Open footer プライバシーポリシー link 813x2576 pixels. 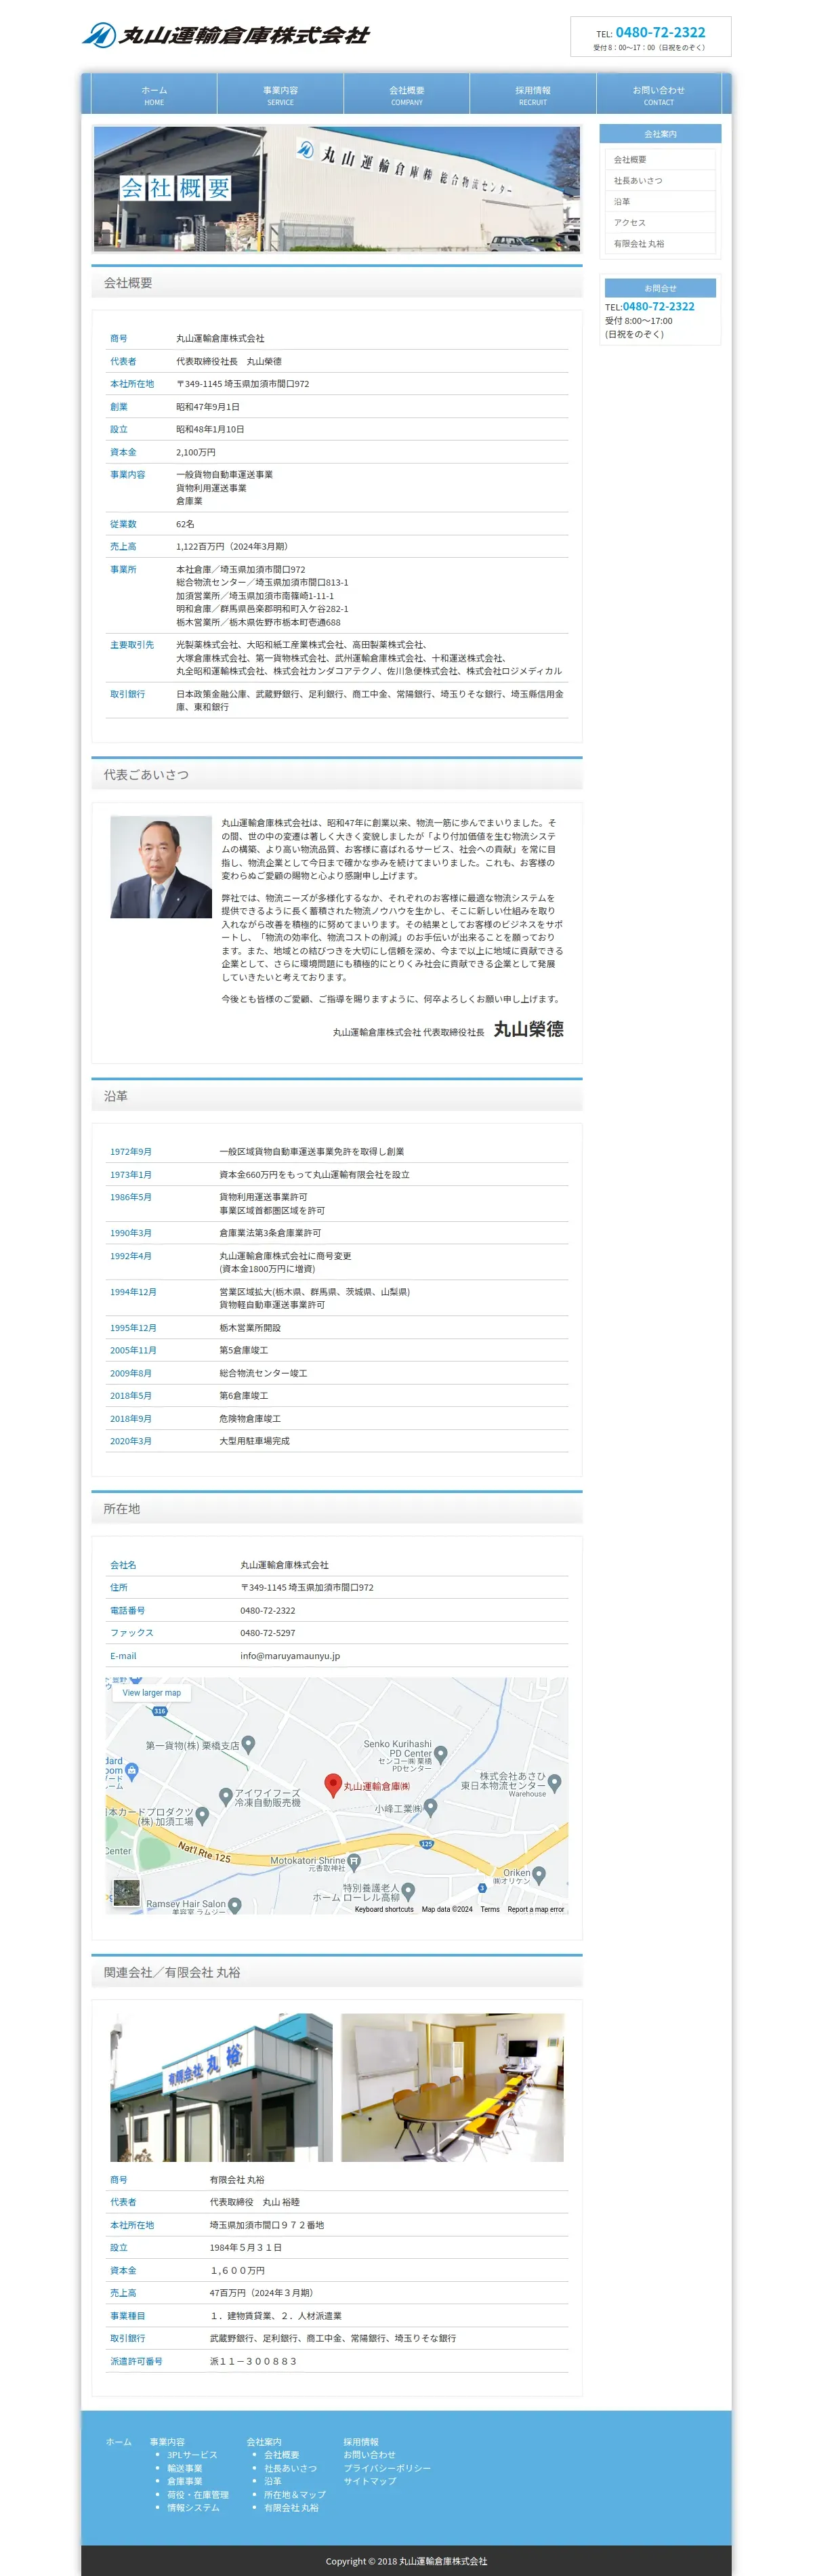(387, 2468)
